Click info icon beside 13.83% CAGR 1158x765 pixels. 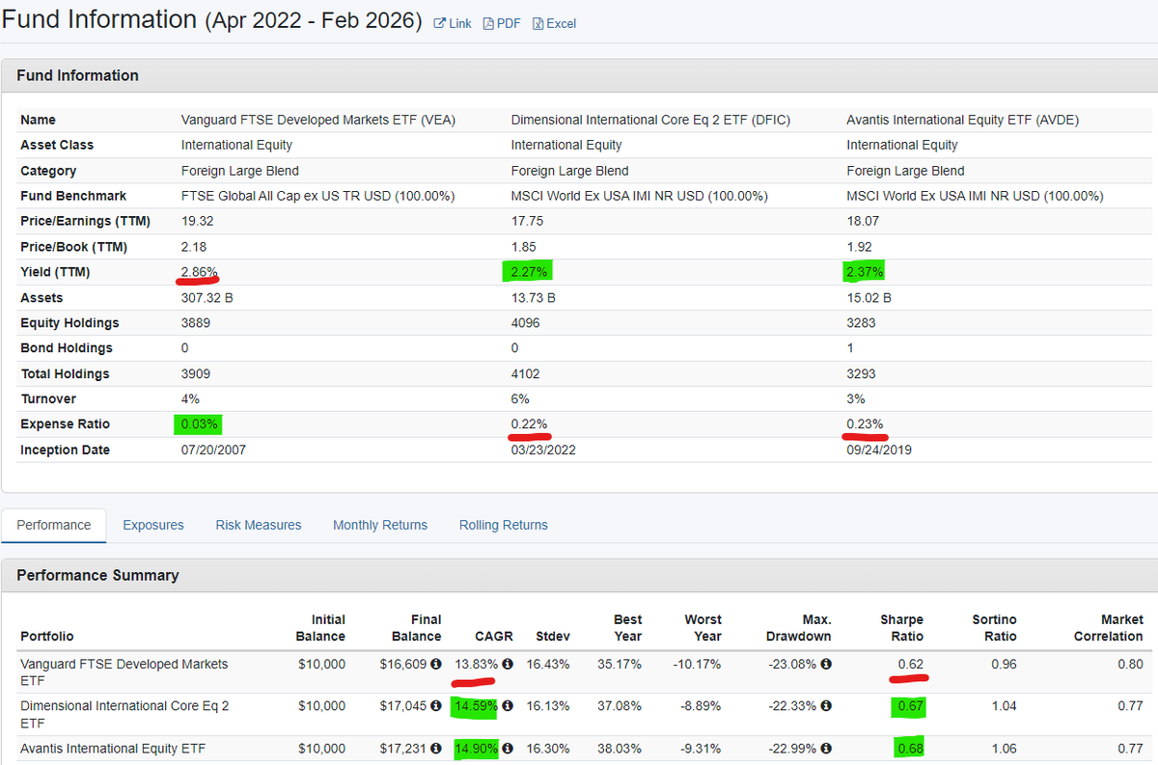[508, 665]
